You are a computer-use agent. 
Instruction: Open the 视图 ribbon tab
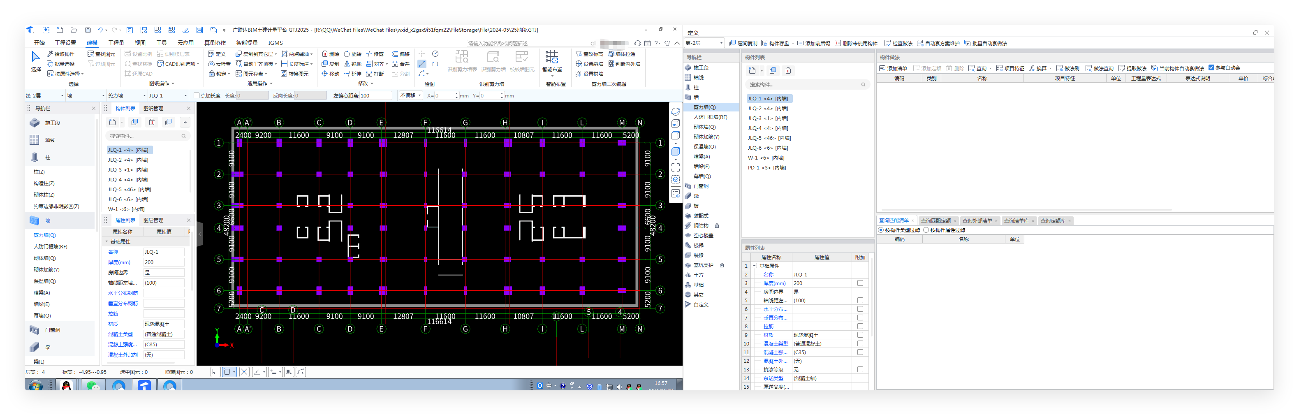point(140,43)
